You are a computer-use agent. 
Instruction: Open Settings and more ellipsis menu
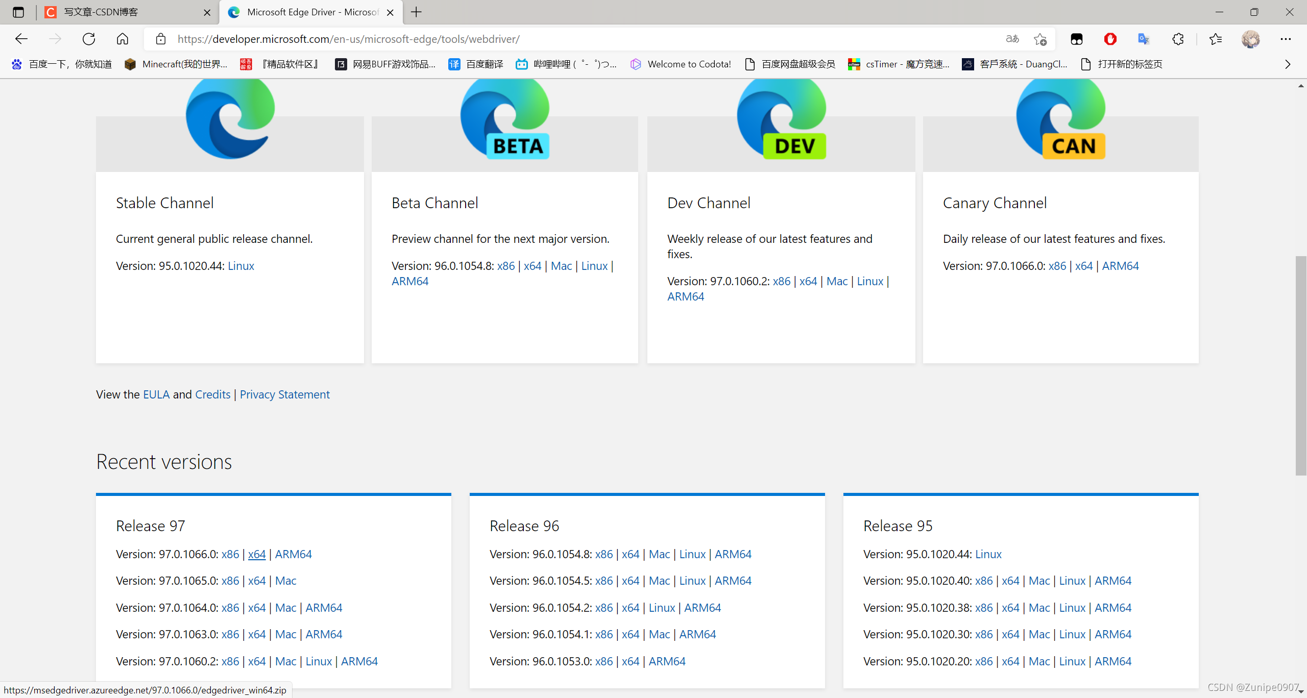pos(1286,39)
